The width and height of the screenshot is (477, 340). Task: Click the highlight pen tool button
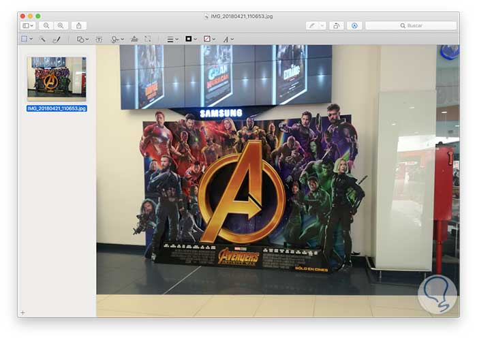(312, 25)
